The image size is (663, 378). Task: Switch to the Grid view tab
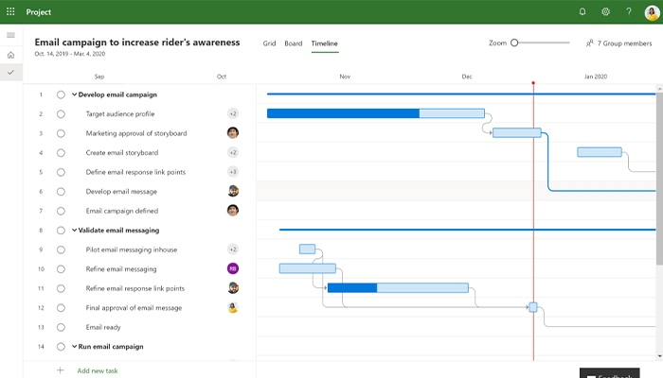click(269, 43)
